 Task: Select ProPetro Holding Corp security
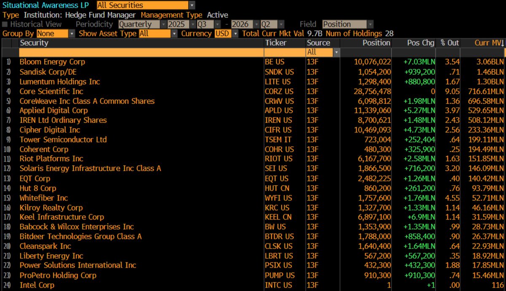(58, 275)
